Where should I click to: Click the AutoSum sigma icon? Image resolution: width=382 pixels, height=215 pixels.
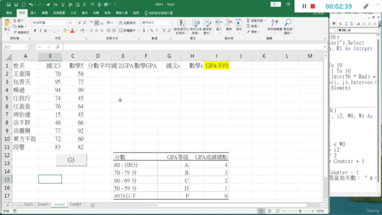click(248, 21)
